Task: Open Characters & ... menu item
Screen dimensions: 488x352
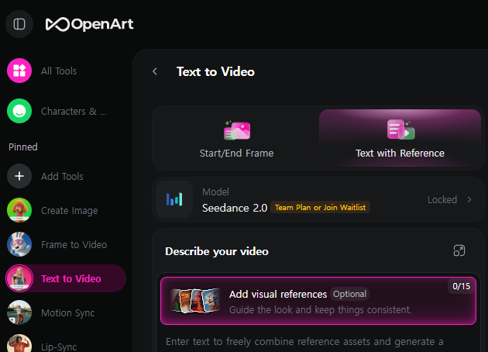Action: [x=74, y=111]
